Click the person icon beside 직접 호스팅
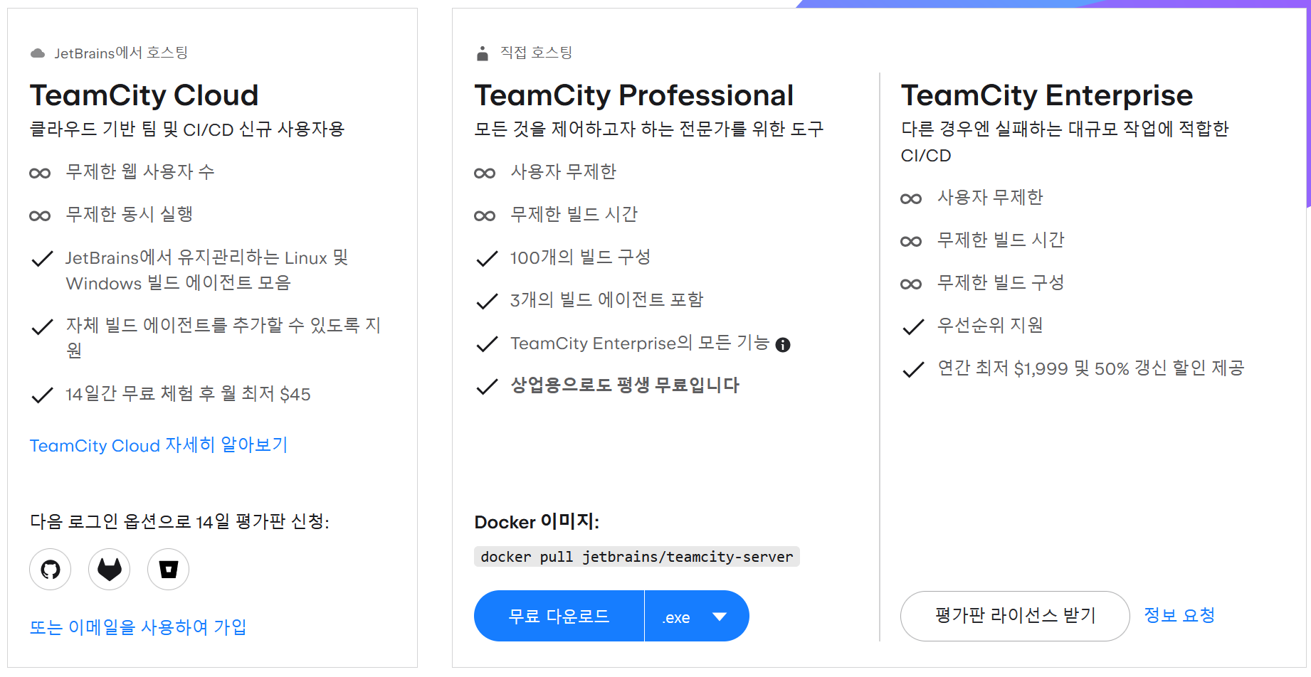1311x677 pixels. pyautogui.click(x=483, y=53)
